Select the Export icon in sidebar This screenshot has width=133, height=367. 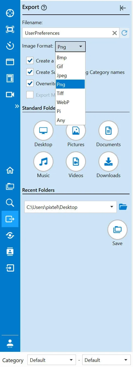tap(10, 219)
